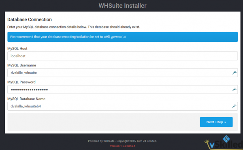Select the MySQL Username input field
This screenshot has width=243, height=150.
[122, 73]
